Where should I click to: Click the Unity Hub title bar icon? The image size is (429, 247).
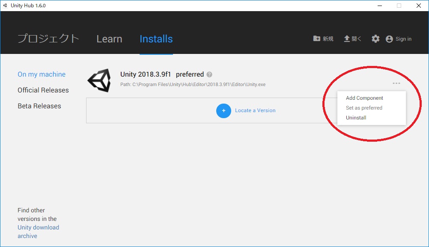[5, 6]
